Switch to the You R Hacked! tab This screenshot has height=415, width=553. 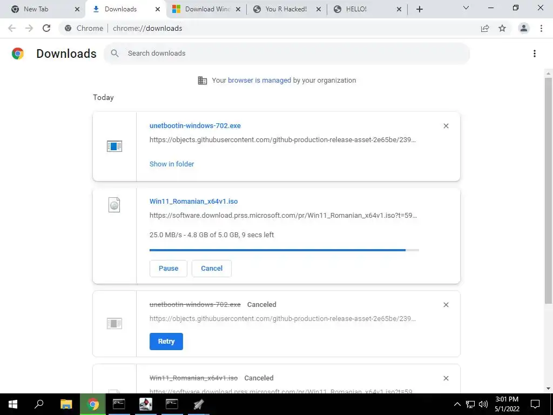point(286,9)
